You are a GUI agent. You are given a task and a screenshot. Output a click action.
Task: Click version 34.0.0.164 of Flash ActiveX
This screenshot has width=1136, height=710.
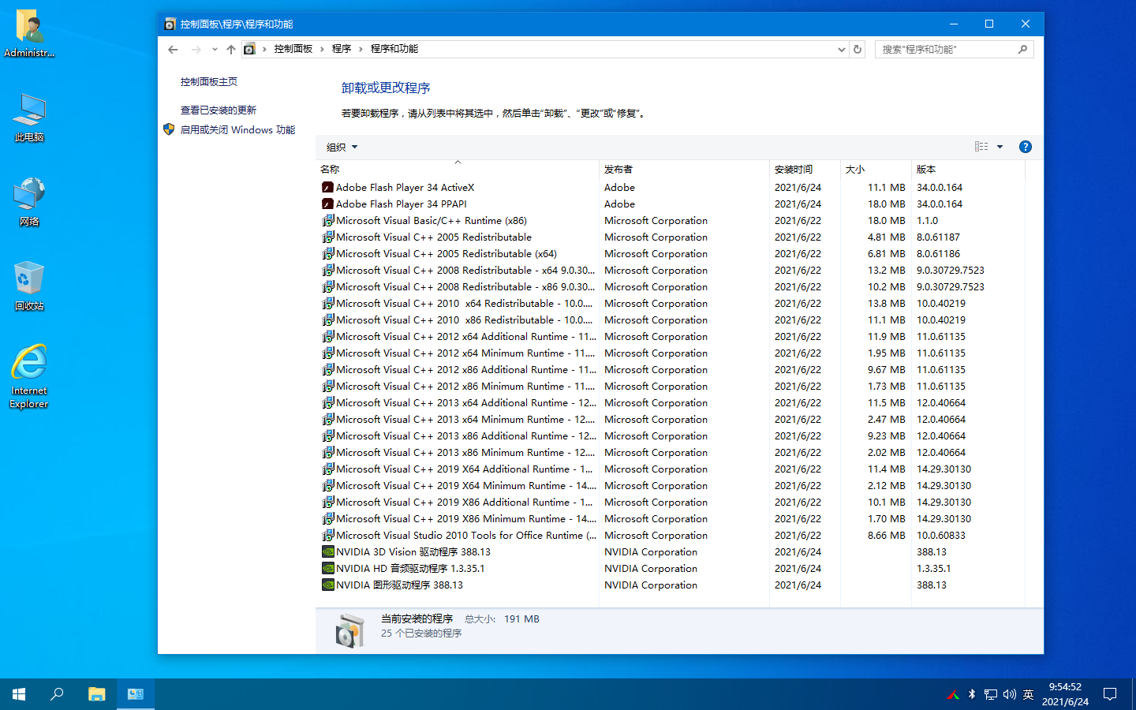[x=940, y=188]
